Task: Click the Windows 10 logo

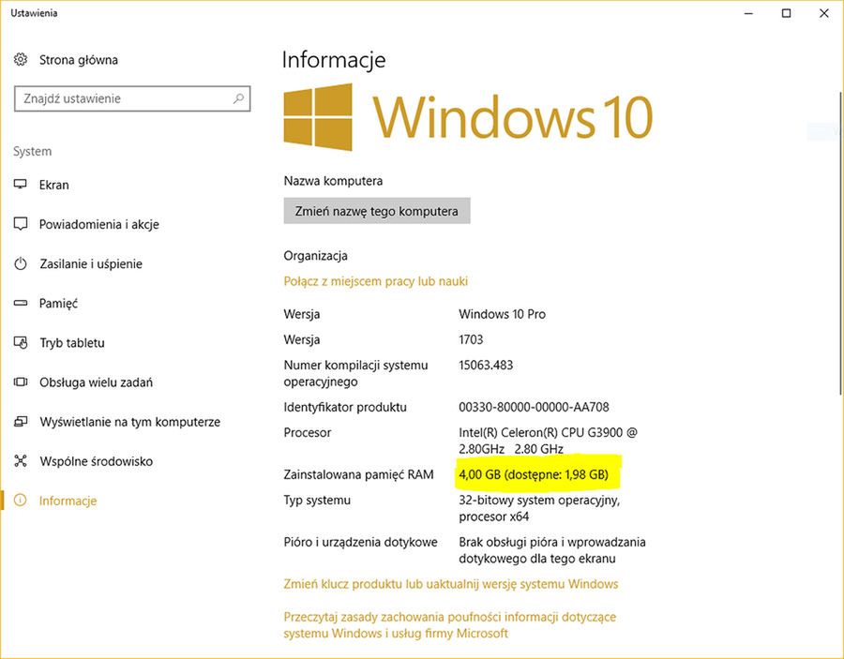Action: (468, 117)
